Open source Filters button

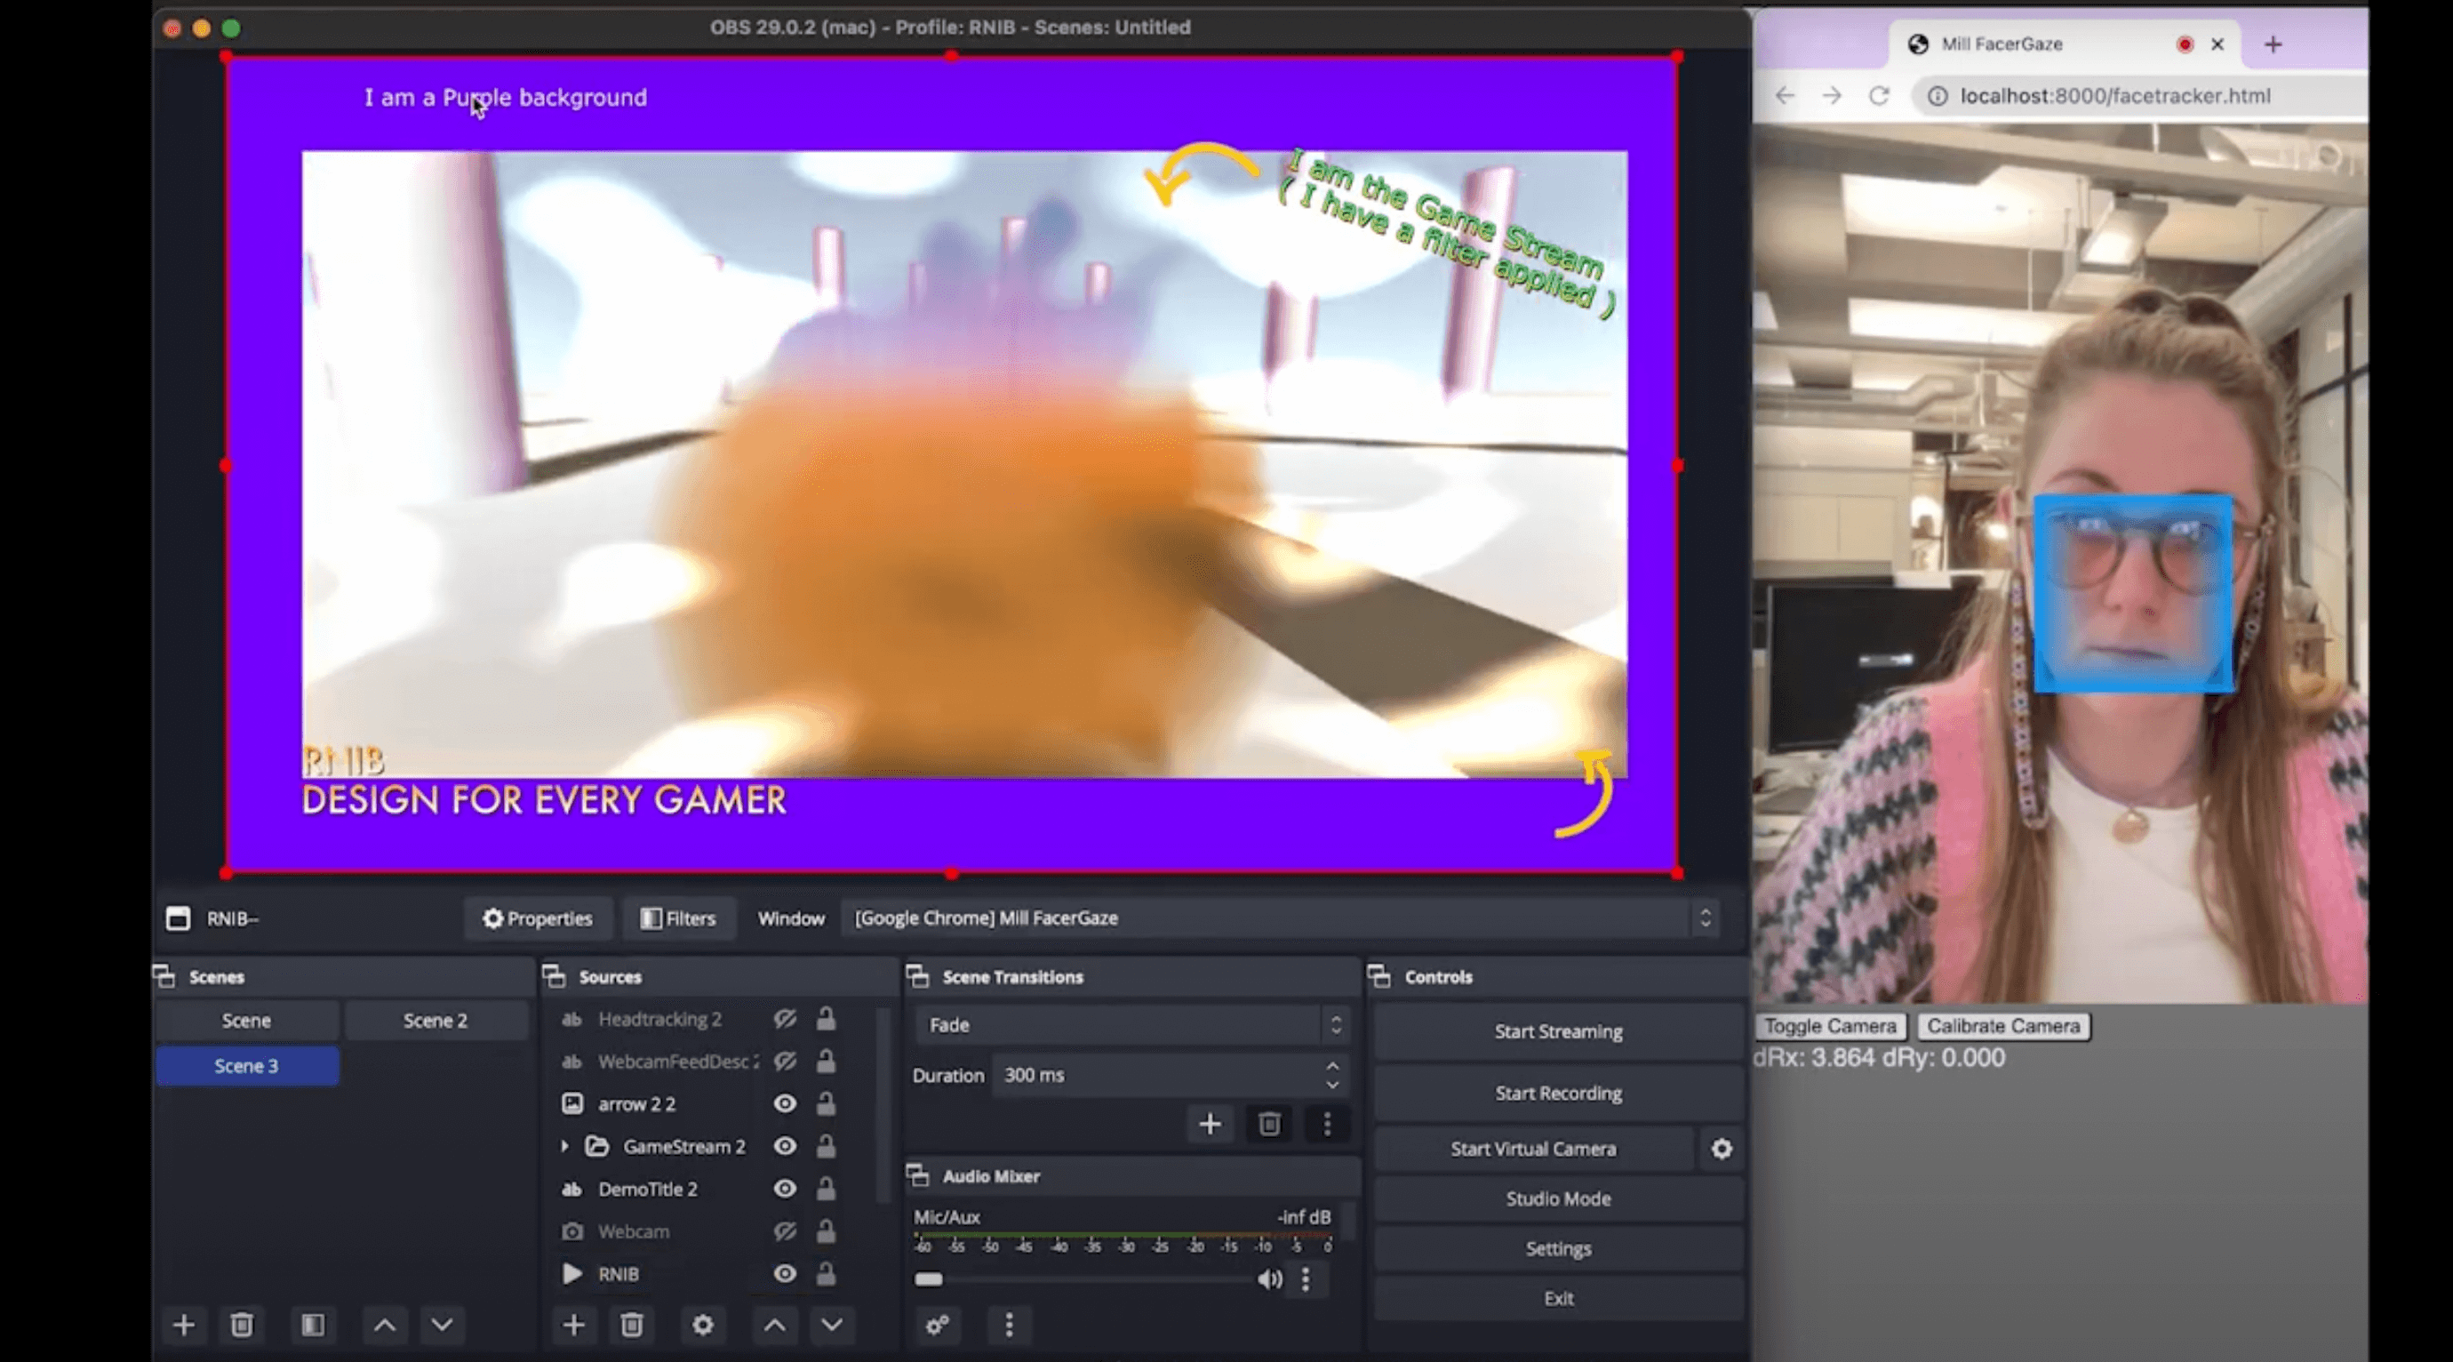[x=678, y=918]
